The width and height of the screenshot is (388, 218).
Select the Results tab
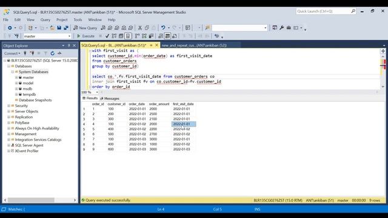coord(90,98)
